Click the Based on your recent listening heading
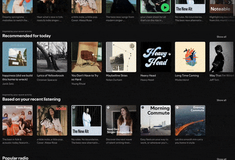The image size is (235, 160). click(x=31, y=99)
